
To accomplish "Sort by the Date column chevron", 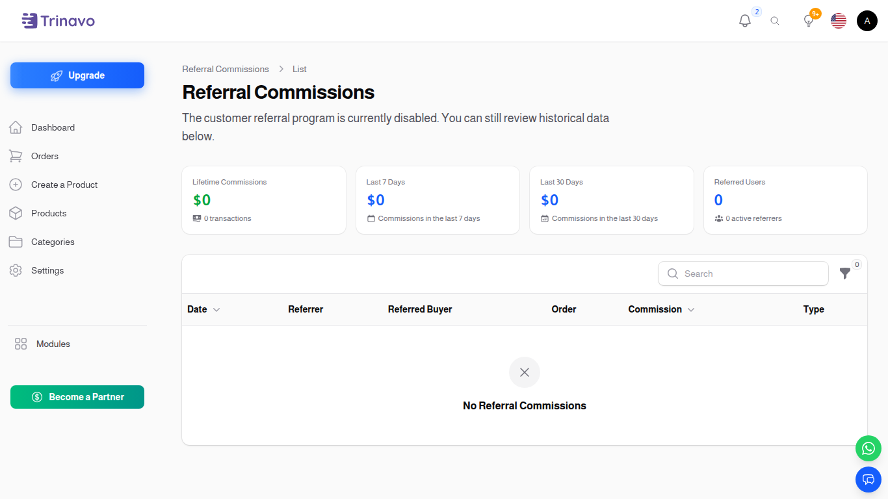I will click(216, 310).
